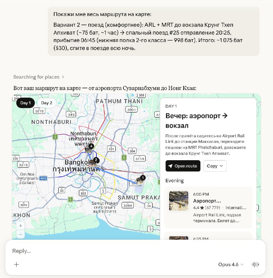Click the user message bubble about Вариант 2
Screen dimensions: 273x278
pyautogui.click(x=153, y=31)
